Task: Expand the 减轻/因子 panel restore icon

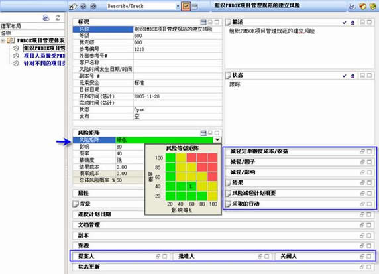Action: (x=362, y=162)
